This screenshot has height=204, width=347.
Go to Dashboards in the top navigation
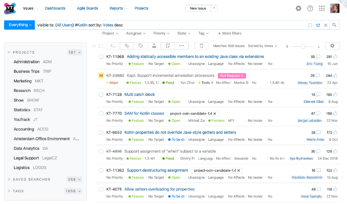pyautogui.click(x=55, y=8)
